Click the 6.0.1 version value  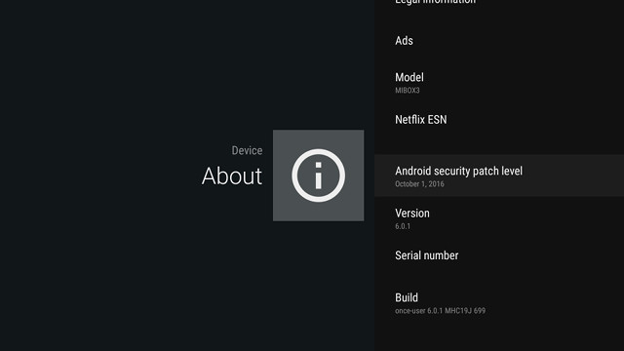pyautogui.click(x=403, y=226)
